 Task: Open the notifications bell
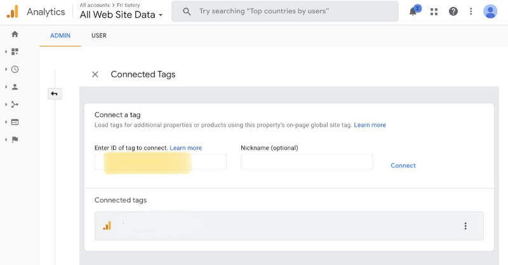[x=413, y=11]
